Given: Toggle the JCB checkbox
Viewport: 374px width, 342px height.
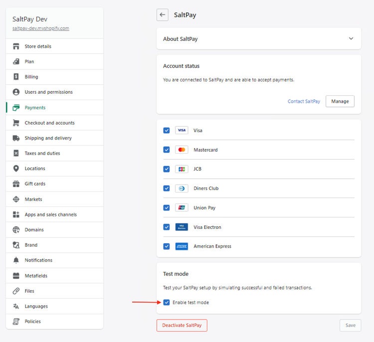Looking at the screenshot, I should (x=167, y=169).
